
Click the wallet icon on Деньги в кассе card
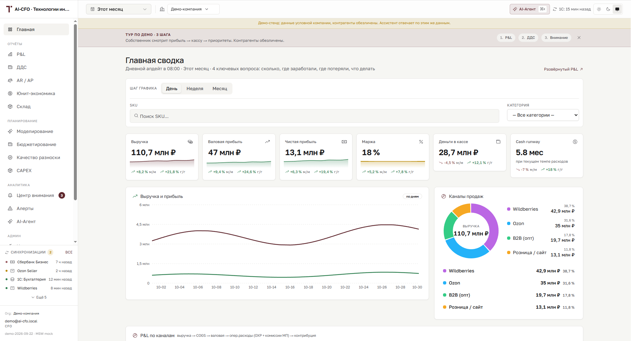(498, 142)
